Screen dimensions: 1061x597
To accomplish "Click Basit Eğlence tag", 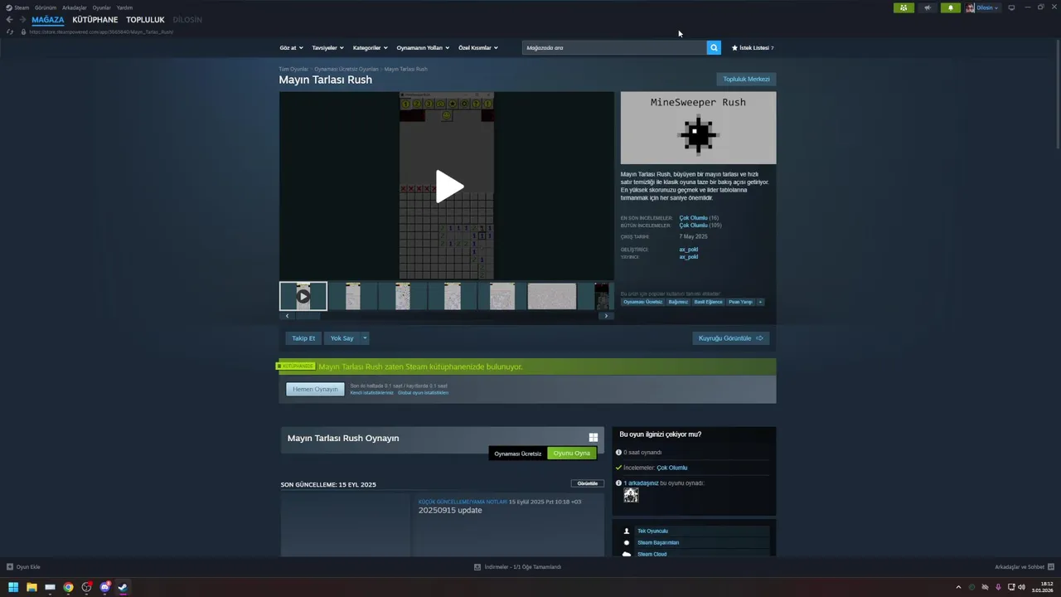I will tap(708, 302).
